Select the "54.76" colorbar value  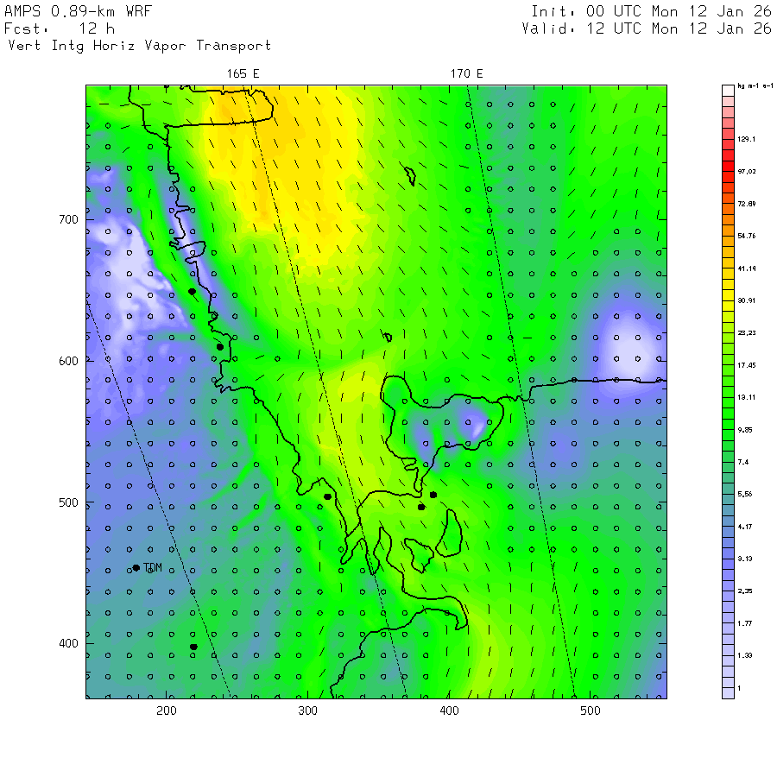click(x=746, y=236)
